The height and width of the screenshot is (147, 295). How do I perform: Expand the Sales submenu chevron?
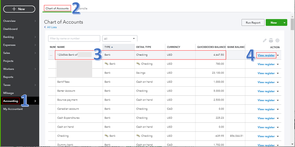pyautogui.click(x=35, y=53)
